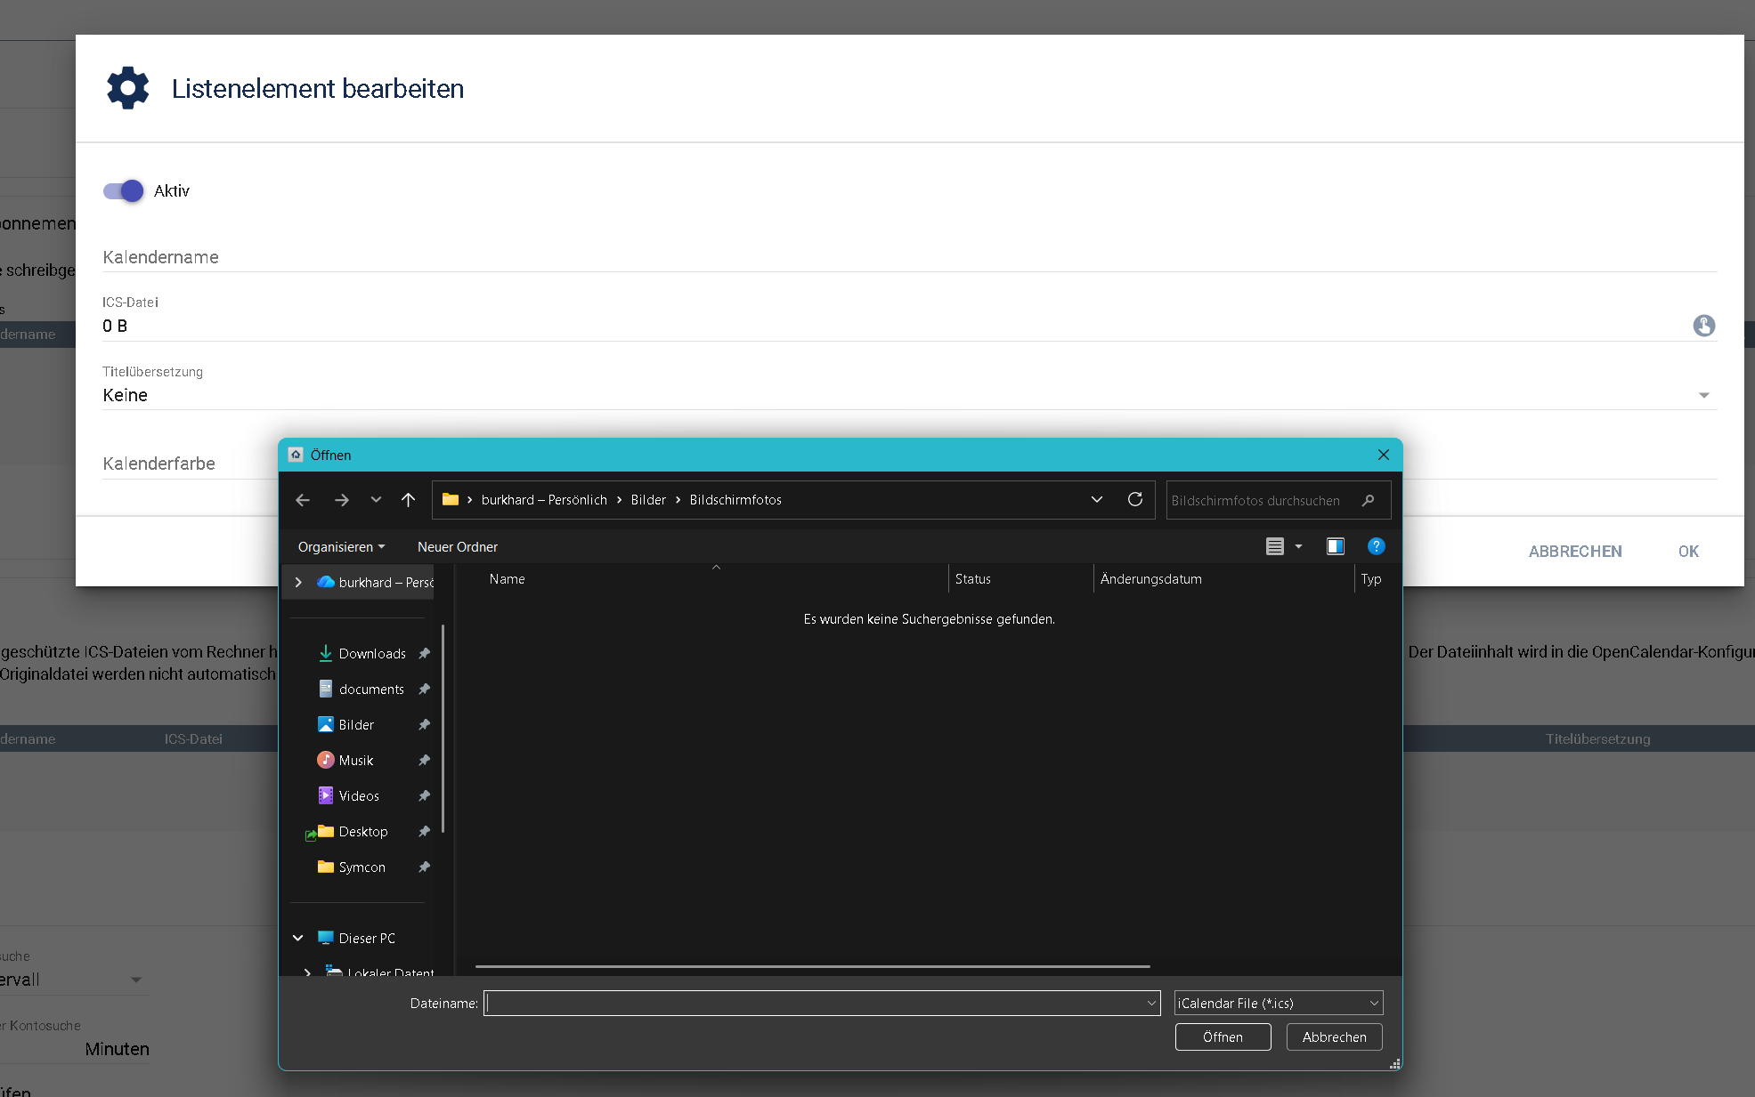Click the search magnifier icon

click(1369, 500)
